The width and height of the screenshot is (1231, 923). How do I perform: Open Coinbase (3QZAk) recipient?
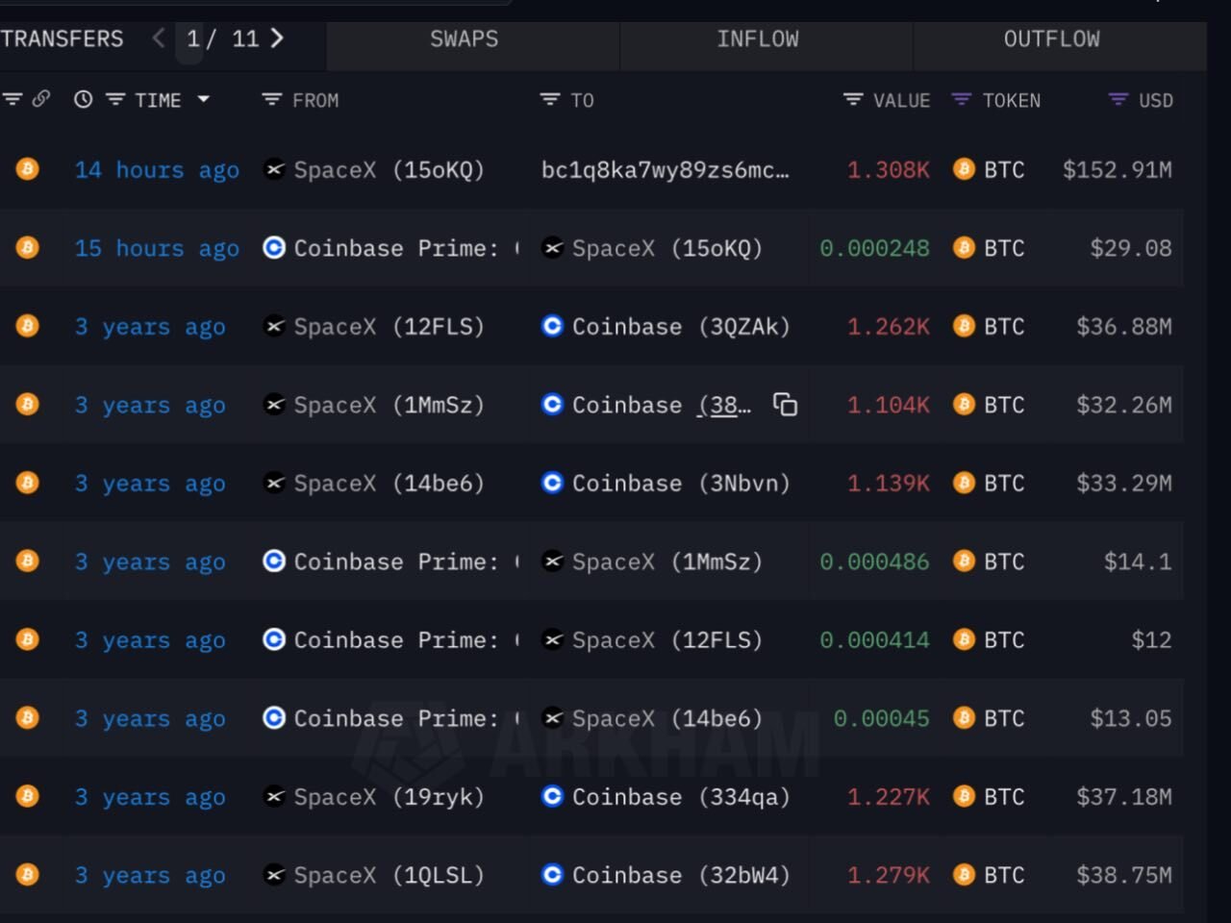[x=681, y=327]
